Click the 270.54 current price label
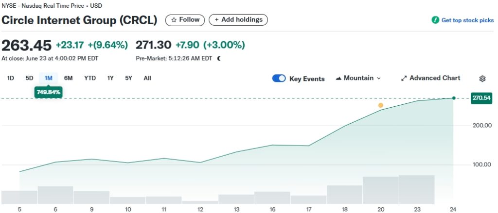498x213 pixels. 481,98
